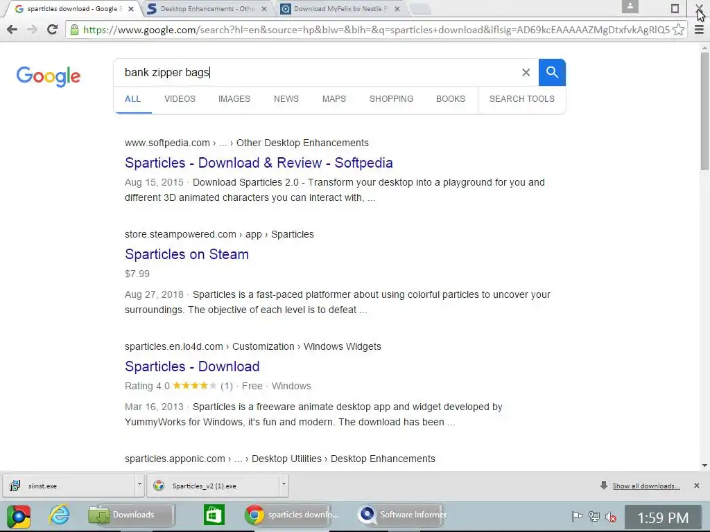Click the muted volume tray icon
This screenshot has height=532, width=710.
point(611,516)
